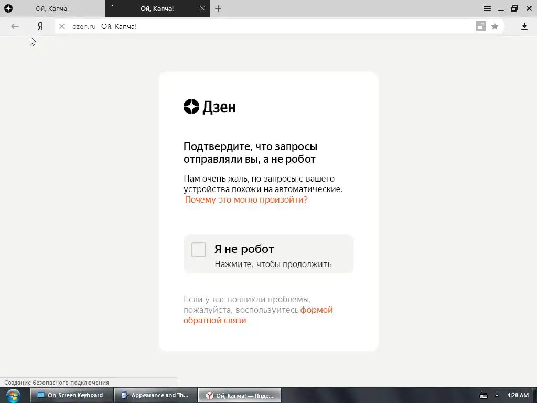Open the 'формой обратной связи' feedback link
The width and height of the screenshot is (537, 403).
258,315
